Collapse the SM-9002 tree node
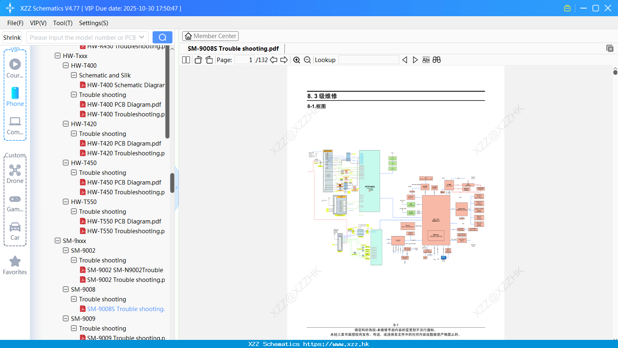618x348 pixels. click(x=66, y=251)
